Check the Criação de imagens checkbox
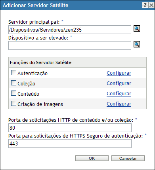The image size is (155, 170). click(x=13, y=104)
